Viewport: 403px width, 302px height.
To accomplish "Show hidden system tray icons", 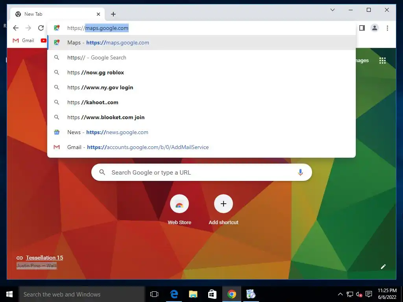I will [x=340, y=294].
